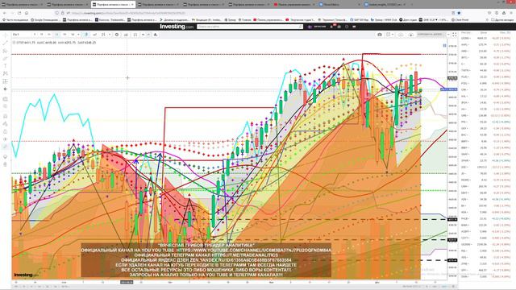The height and width of the screenshot is (290, 516).
Task: Toggle stay-in-drawing-mode icon
Action: click(5, 123)
